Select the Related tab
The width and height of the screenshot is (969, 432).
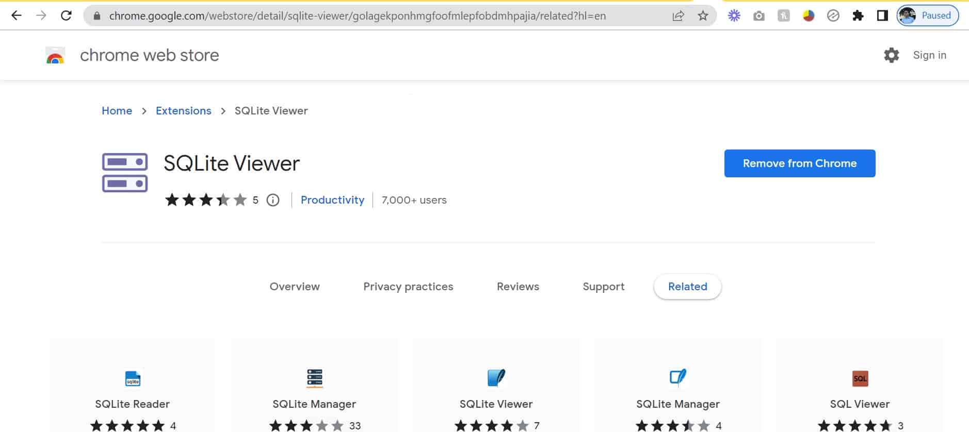coord(687,287)
